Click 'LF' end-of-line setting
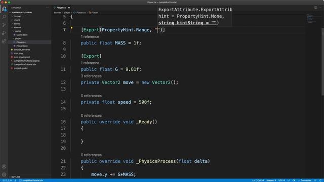 coord(289,180)
